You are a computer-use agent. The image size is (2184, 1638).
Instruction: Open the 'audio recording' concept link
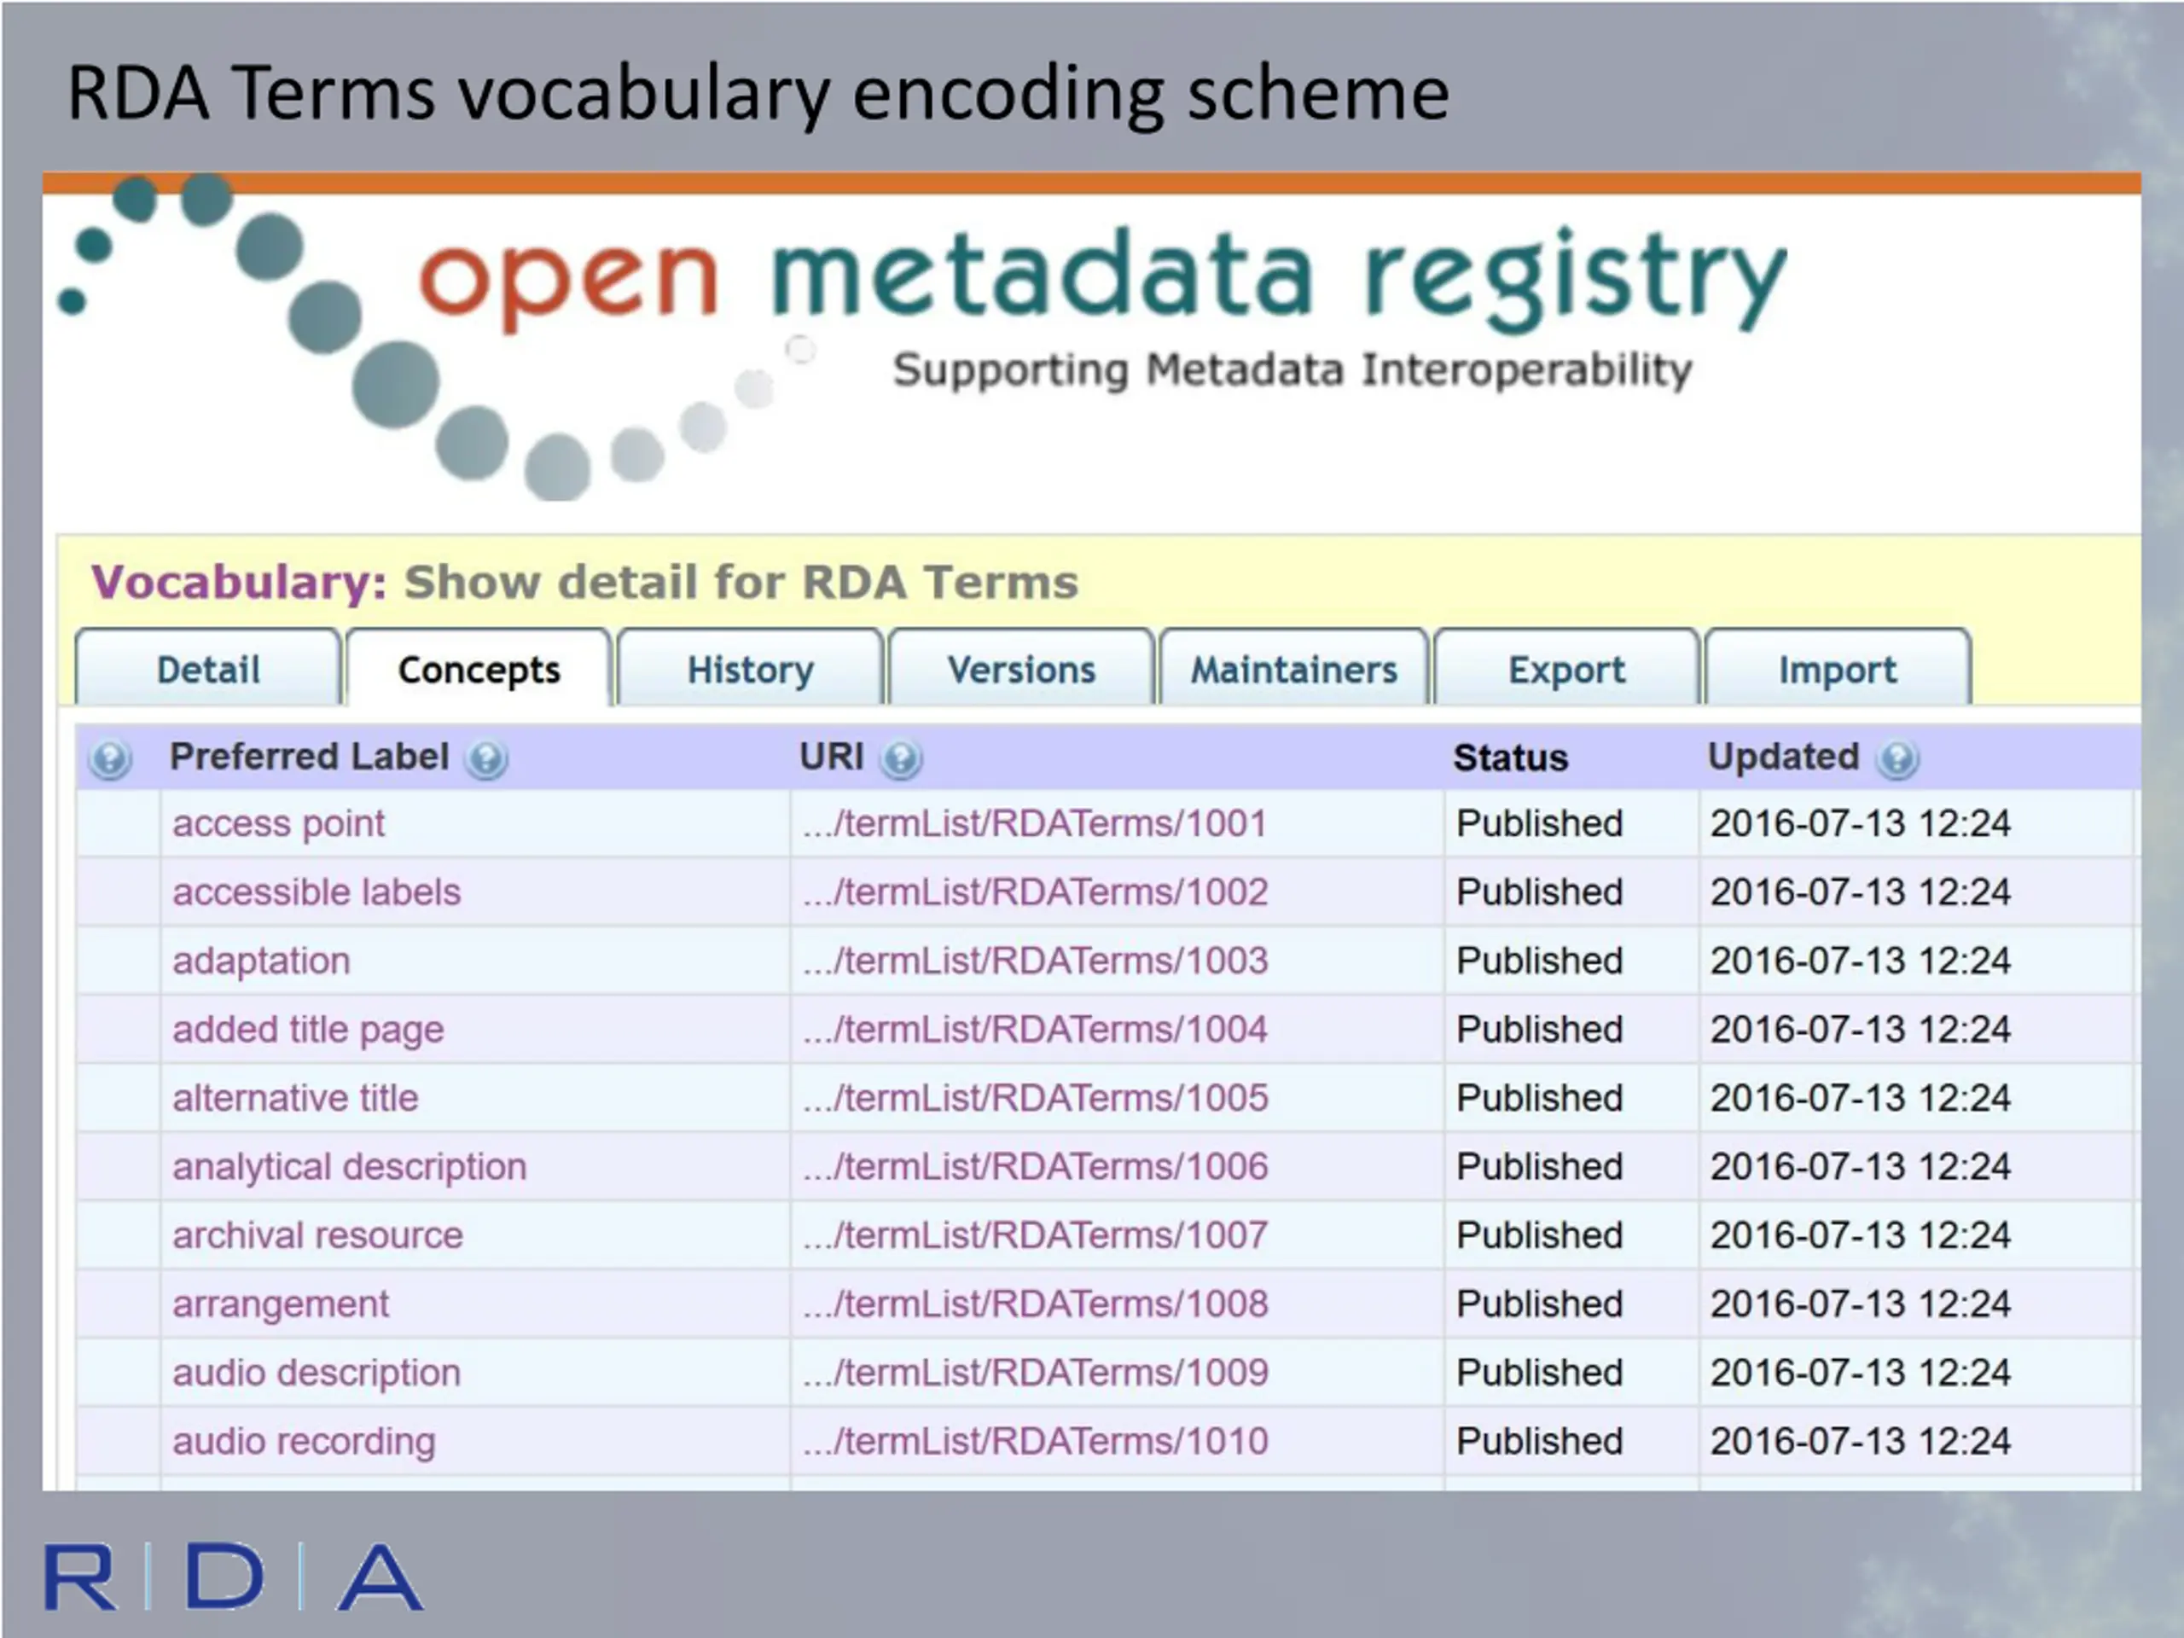point(304,1441)
